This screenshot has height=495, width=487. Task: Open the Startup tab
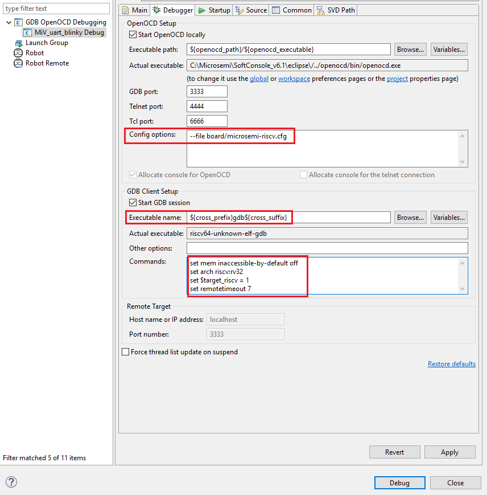coord(214,10)
